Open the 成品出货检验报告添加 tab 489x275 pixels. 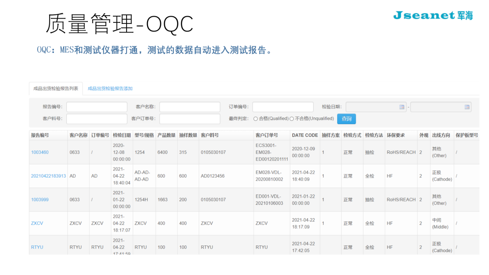click(x=110, y=88)
